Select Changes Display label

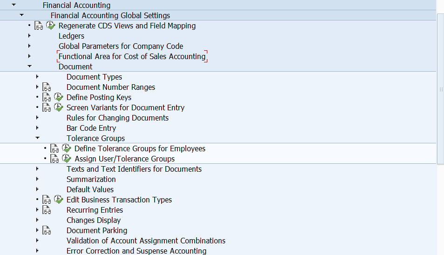coord(94,220)
